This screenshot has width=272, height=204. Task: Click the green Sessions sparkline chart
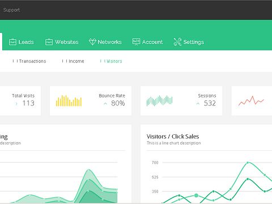click(159, 100)
